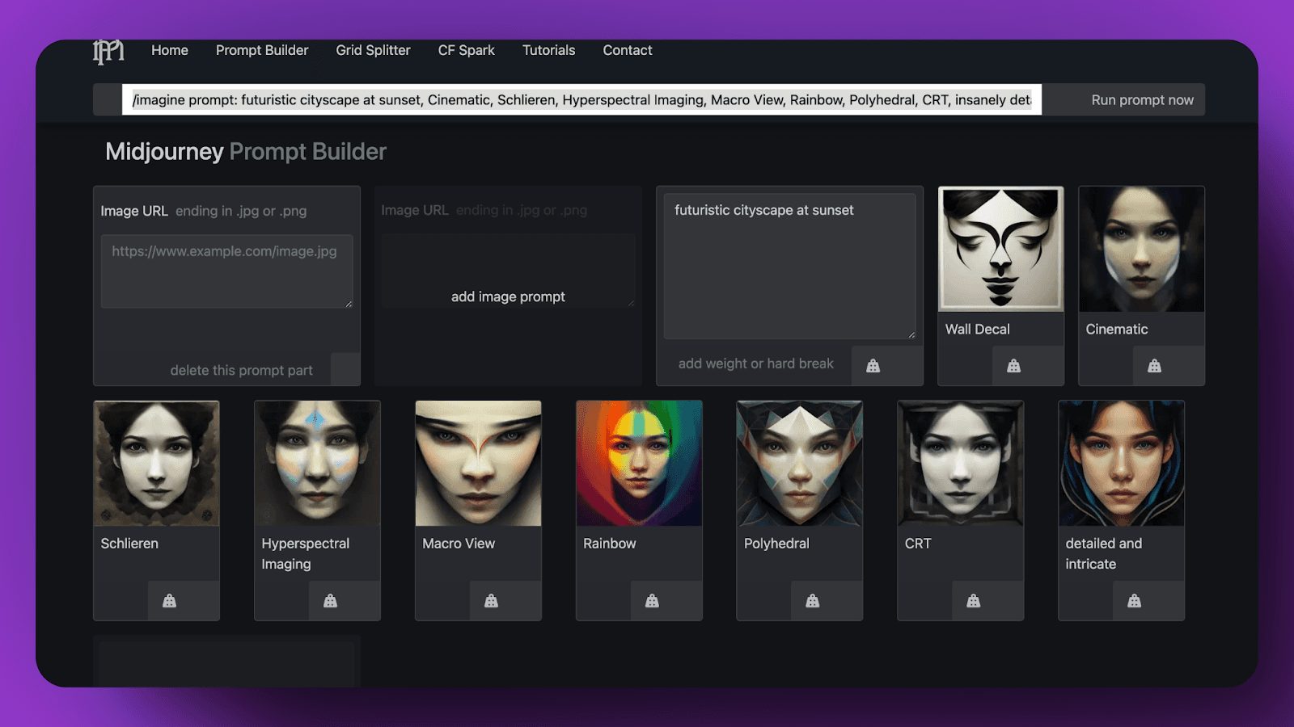Select the Polyhedral thumbnail image

tap(800, 464)
